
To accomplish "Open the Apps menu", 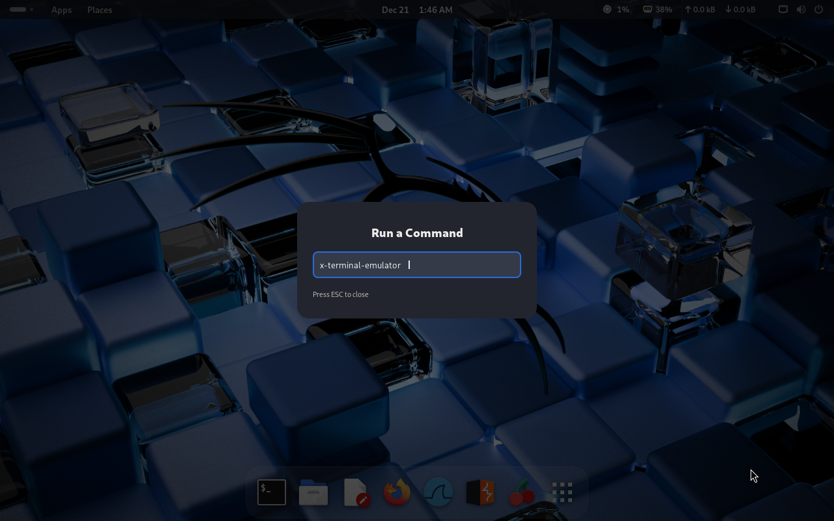I will click(x=61, y=10).
